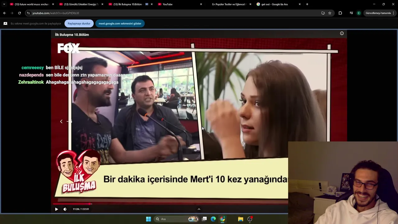Expand the chevron-up control below the video
The height and width of the screenshot is (224, 398).
click(199, 209)
